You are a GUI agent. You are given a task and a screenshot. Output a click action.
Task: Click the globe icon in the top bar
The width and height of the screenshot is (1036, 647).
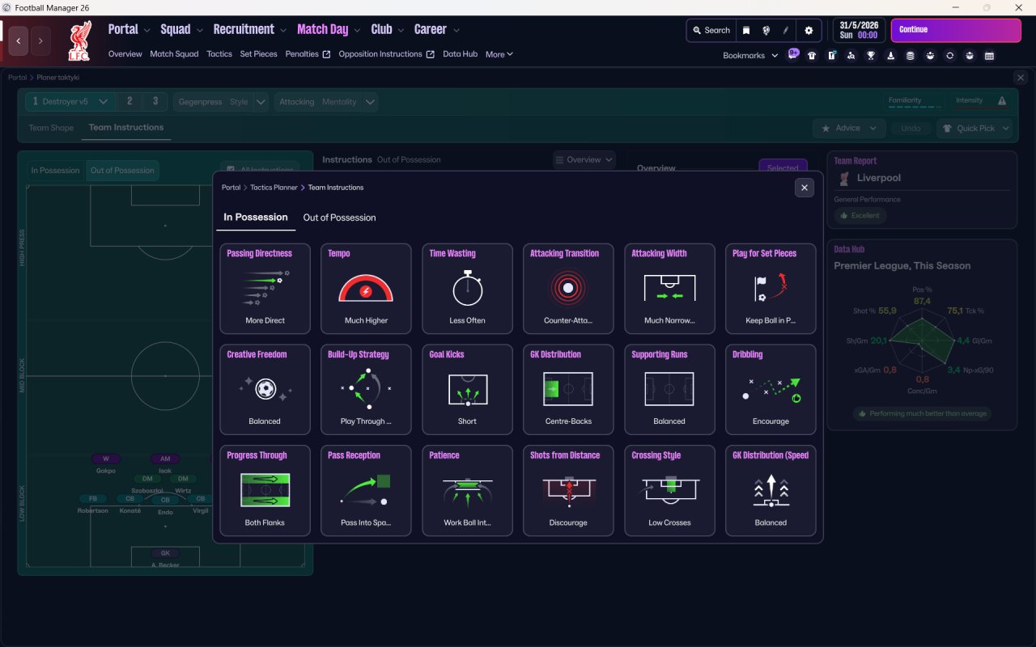pos(766,31)
